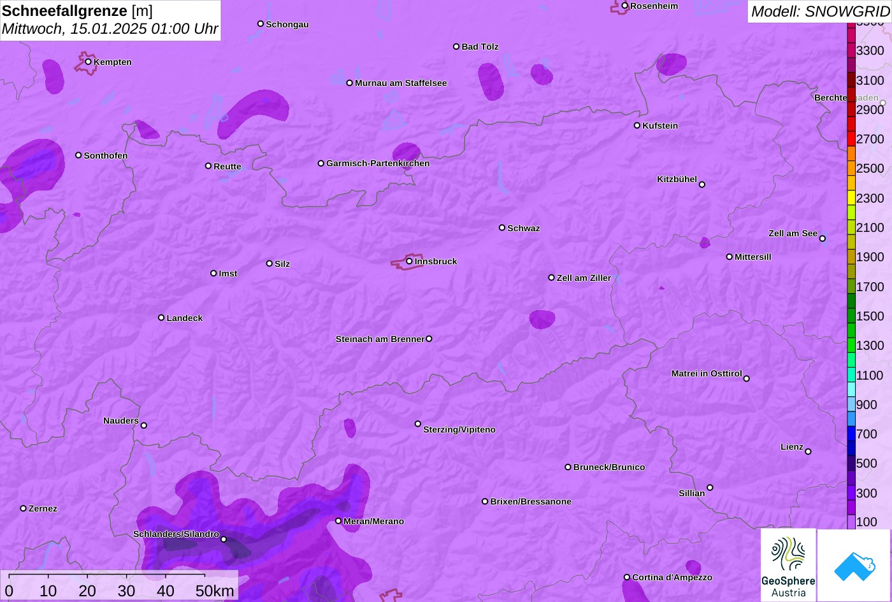Click the Zell am See location dot
This screenshot has width=892, height=602.
tap(823, 239)
